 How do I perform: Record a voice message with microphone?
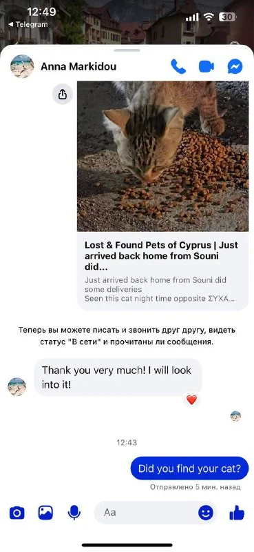(74, 513)
